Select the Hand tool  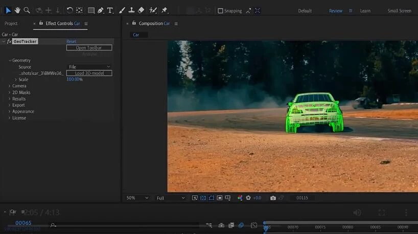pos(17,10)
